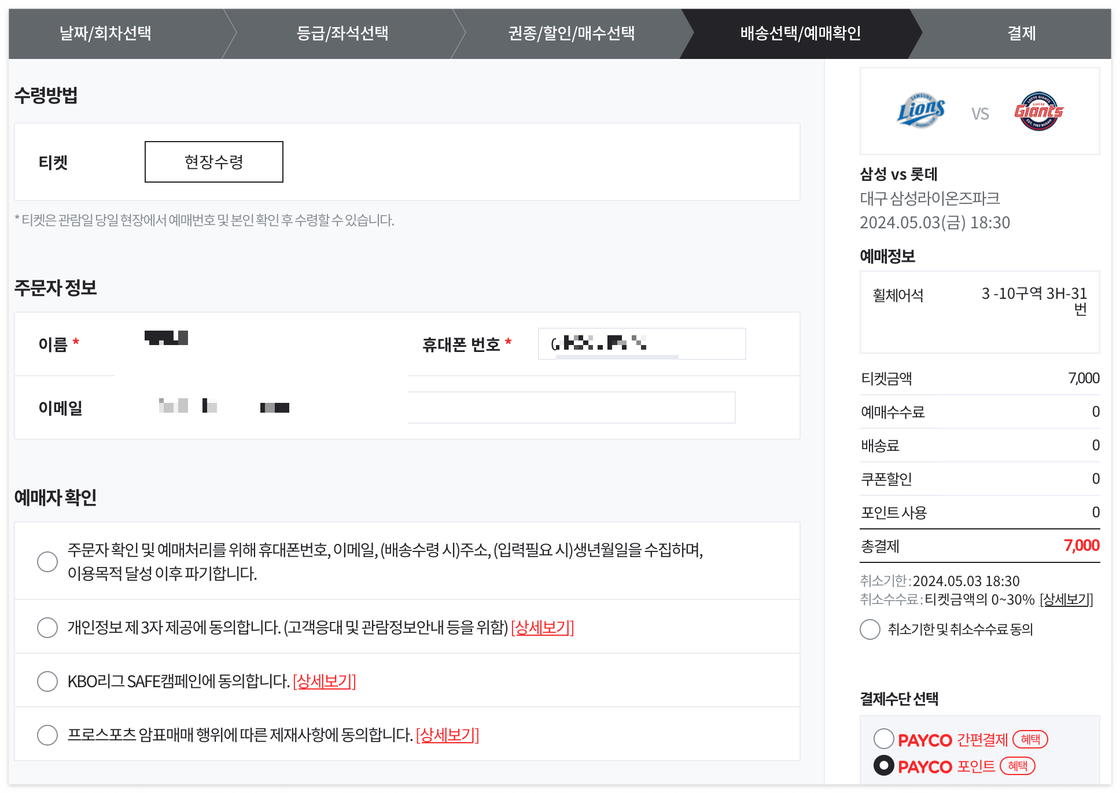Click the 휴대폰 번호 input field
The image size is (1120, 793).
641,344
